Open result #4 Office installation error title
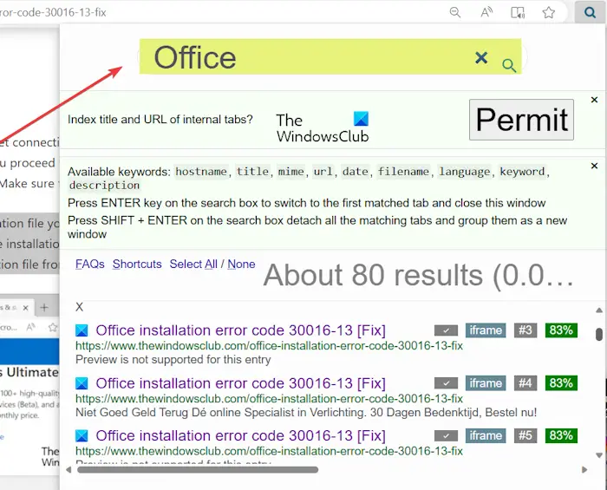 240,383
